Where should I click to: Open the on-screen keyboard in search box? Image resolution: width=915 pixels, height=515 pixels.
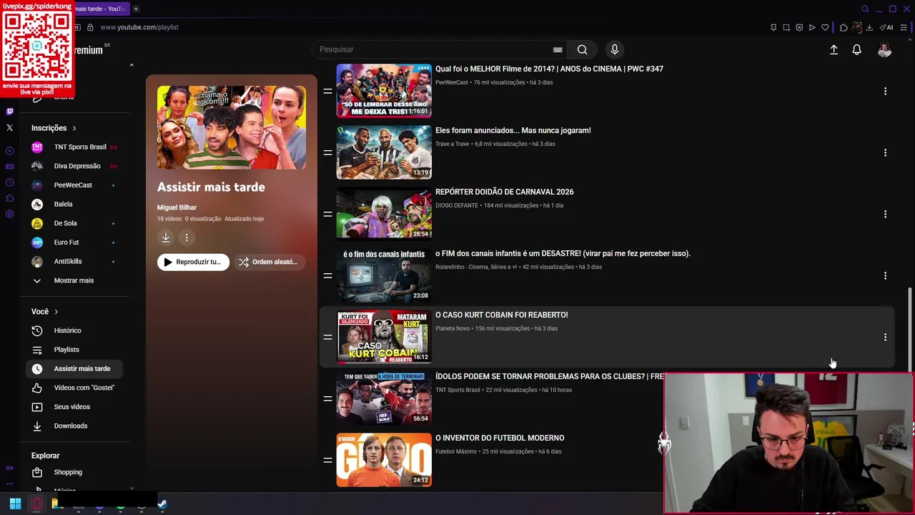pos(558,49)
